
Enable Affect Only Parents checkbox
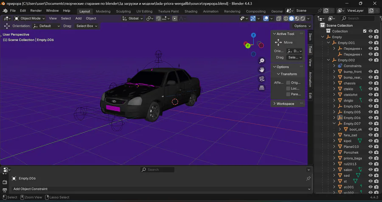pos(288,94)
